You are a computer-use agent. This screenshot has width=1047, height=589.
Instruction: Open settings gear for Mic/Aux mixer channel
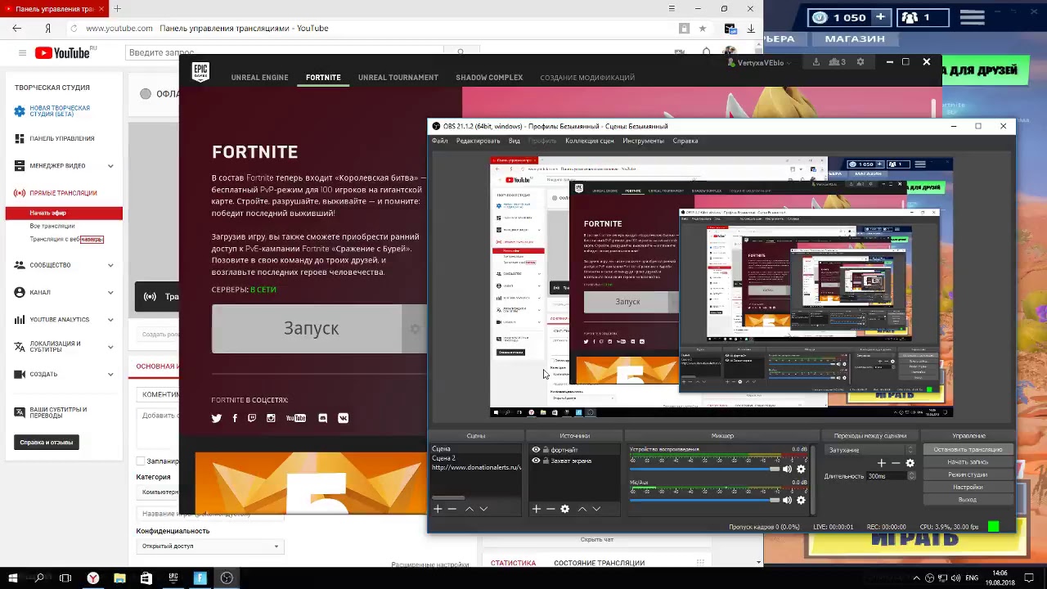[801, 500]
